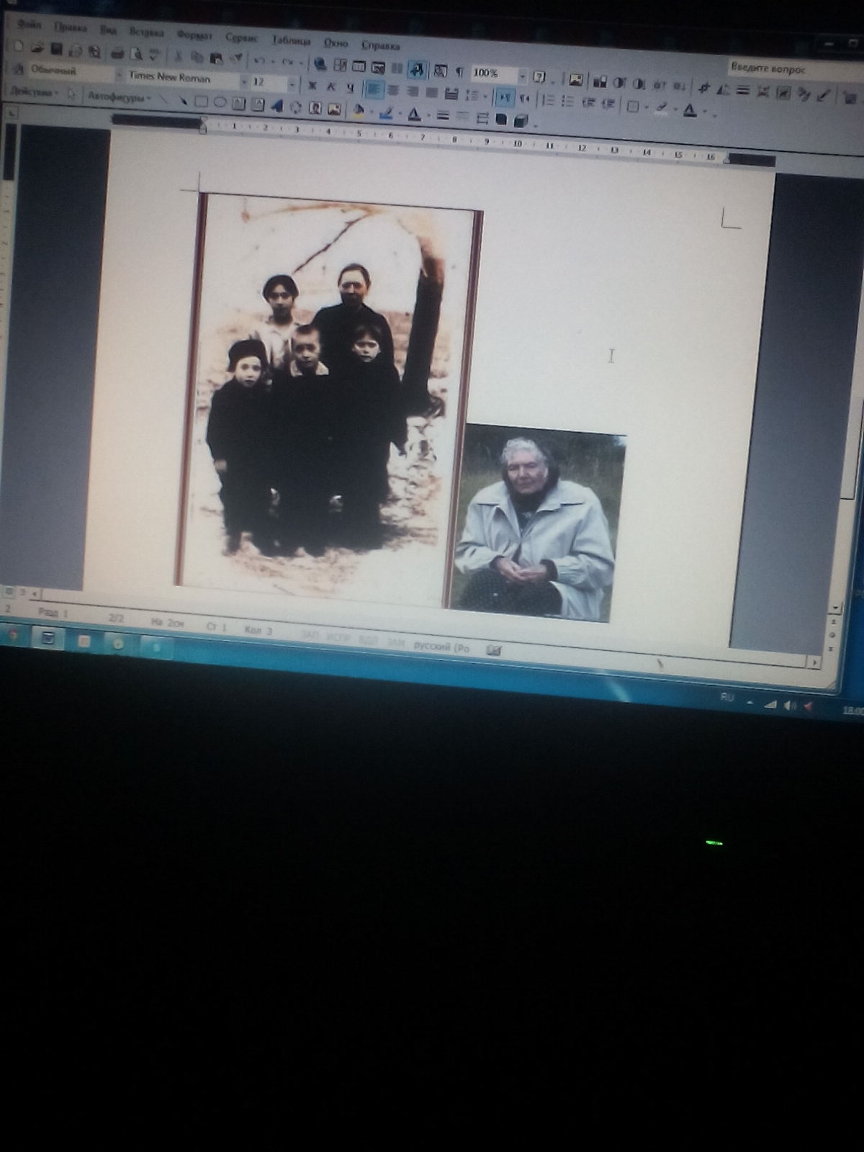Viewport: 864px width, 1152px height.
Task: Insert picture via the Picture toolbar icon
Action: [x=575, y=79]
